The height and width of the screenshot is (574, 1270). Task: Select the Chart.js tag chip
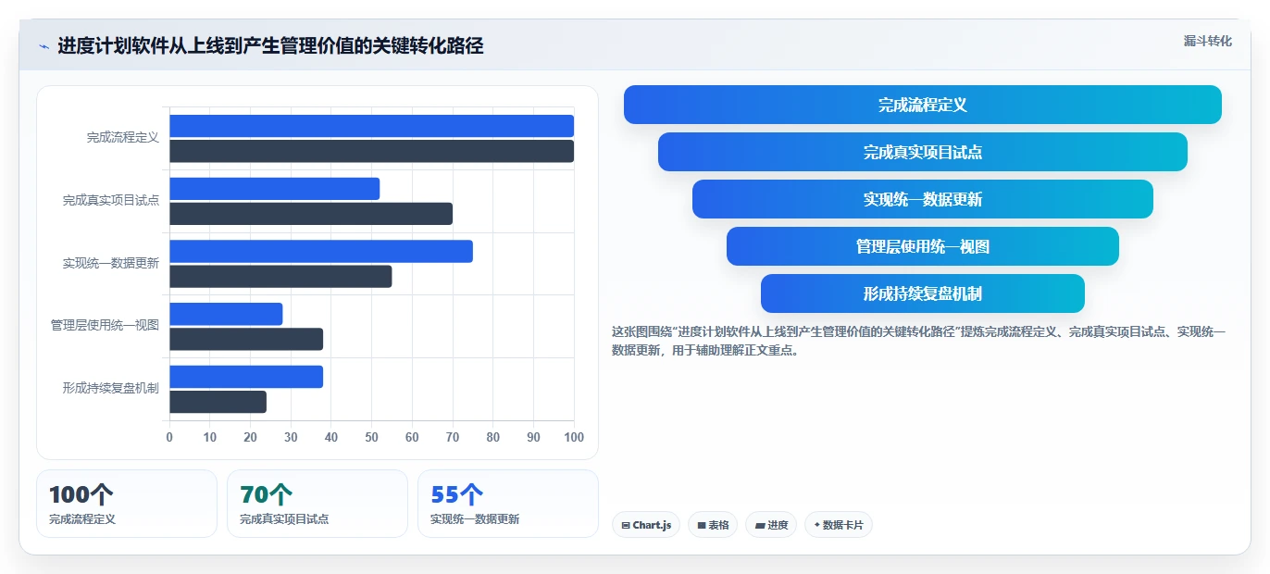tap(646, 525)
